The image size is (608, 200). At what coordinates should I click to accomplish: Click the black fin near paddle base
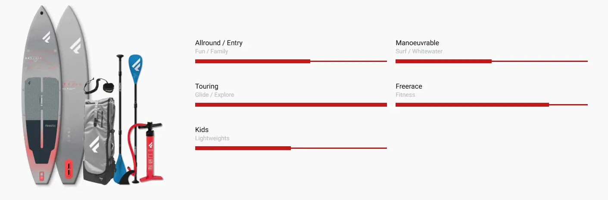126,176
